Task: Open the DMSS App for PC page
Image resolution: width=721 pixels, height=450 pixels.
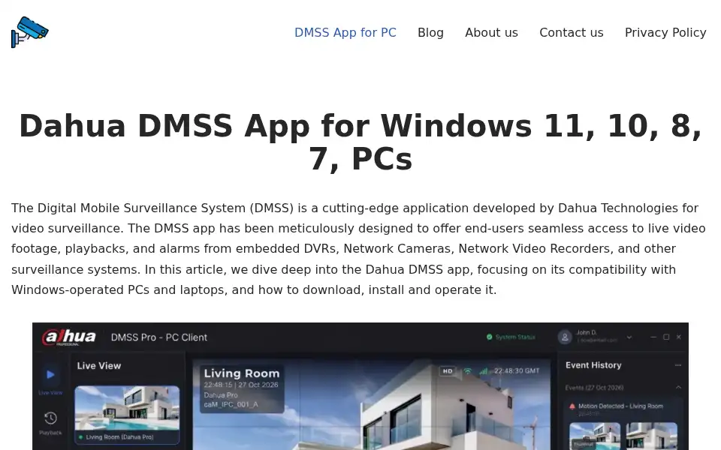Action: click(x=345, y=32)
